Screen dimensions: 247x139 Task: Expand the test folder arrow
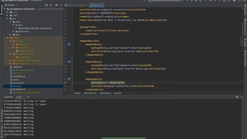[10, 35]
